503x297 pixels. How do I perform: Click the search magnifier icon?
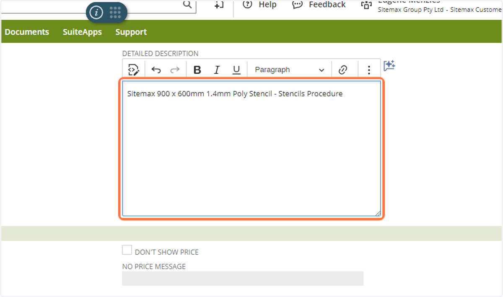tap(187, 4)
